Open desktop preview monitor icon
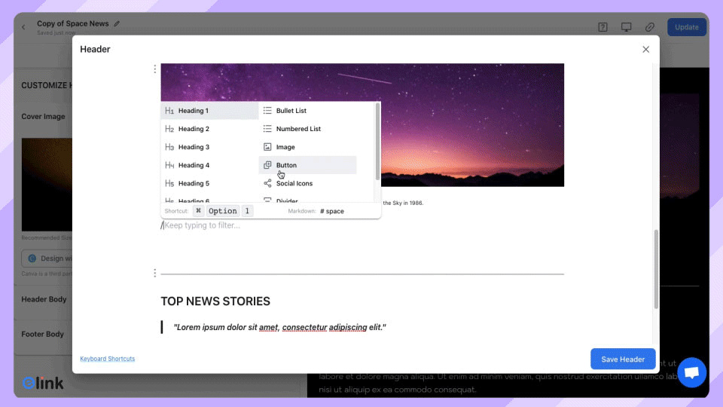The height and width of the screenshot is (407, 723). 626,27
